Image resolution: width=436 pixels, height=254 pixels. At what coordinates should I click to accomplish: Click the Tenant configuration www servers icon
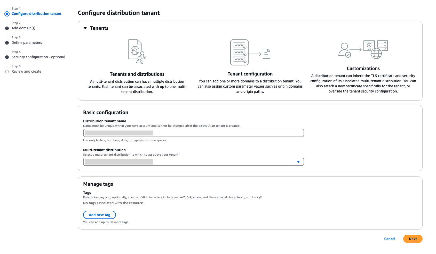[x=250, y=52]
